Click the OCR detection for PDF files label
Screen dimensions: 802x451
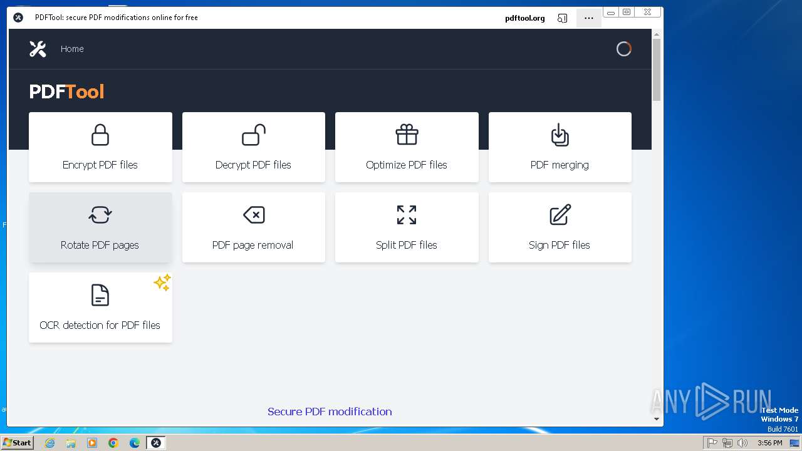pyautogui.click(x=100, y=325)
